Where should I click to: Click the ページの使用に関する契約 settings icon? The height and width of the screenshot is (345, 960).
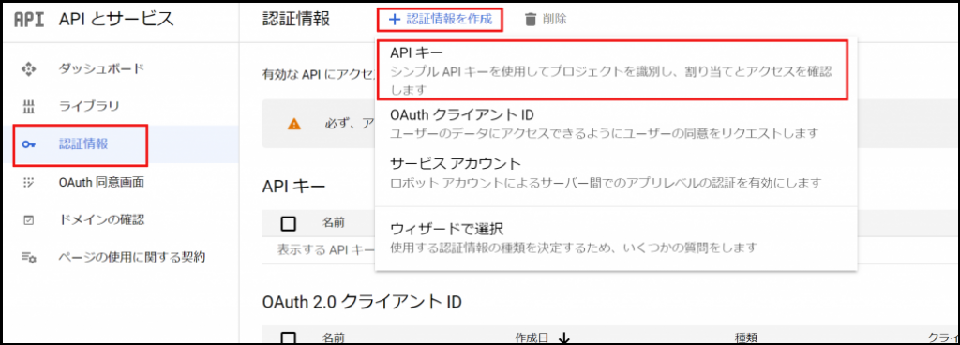coord(29,258)
